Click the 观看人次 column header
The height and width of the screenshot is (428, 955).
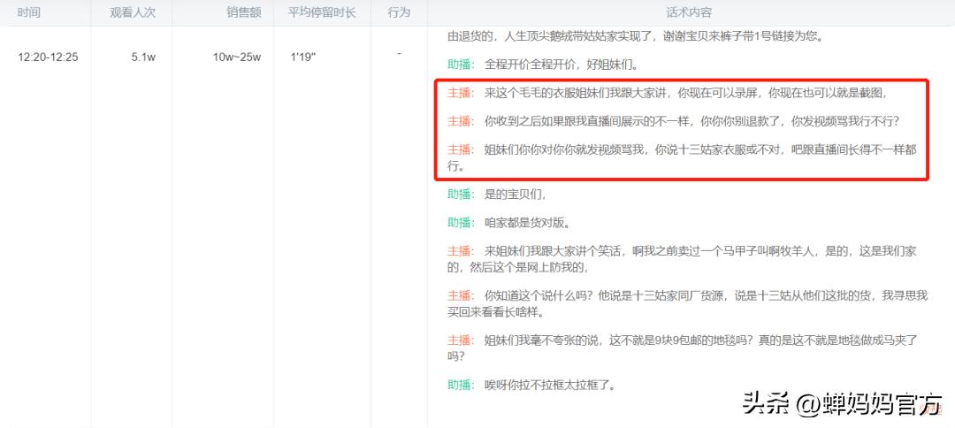click(x=133, y=12)
